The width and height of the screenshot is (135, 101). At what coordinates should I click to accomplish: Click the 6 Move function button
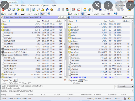coord(71,95)
